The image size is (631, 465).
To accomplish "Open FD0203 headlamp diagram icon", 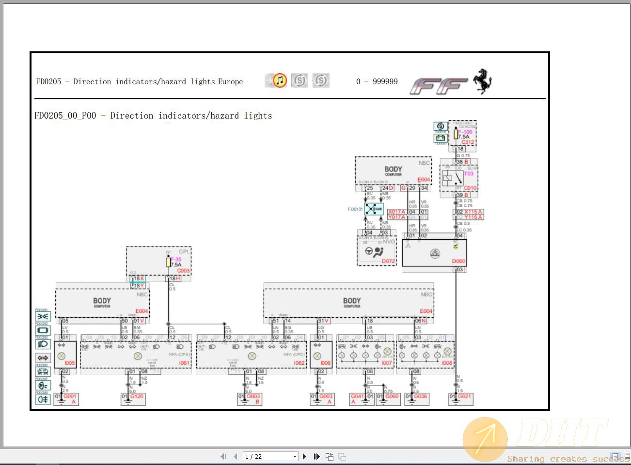I will [43, 344].
